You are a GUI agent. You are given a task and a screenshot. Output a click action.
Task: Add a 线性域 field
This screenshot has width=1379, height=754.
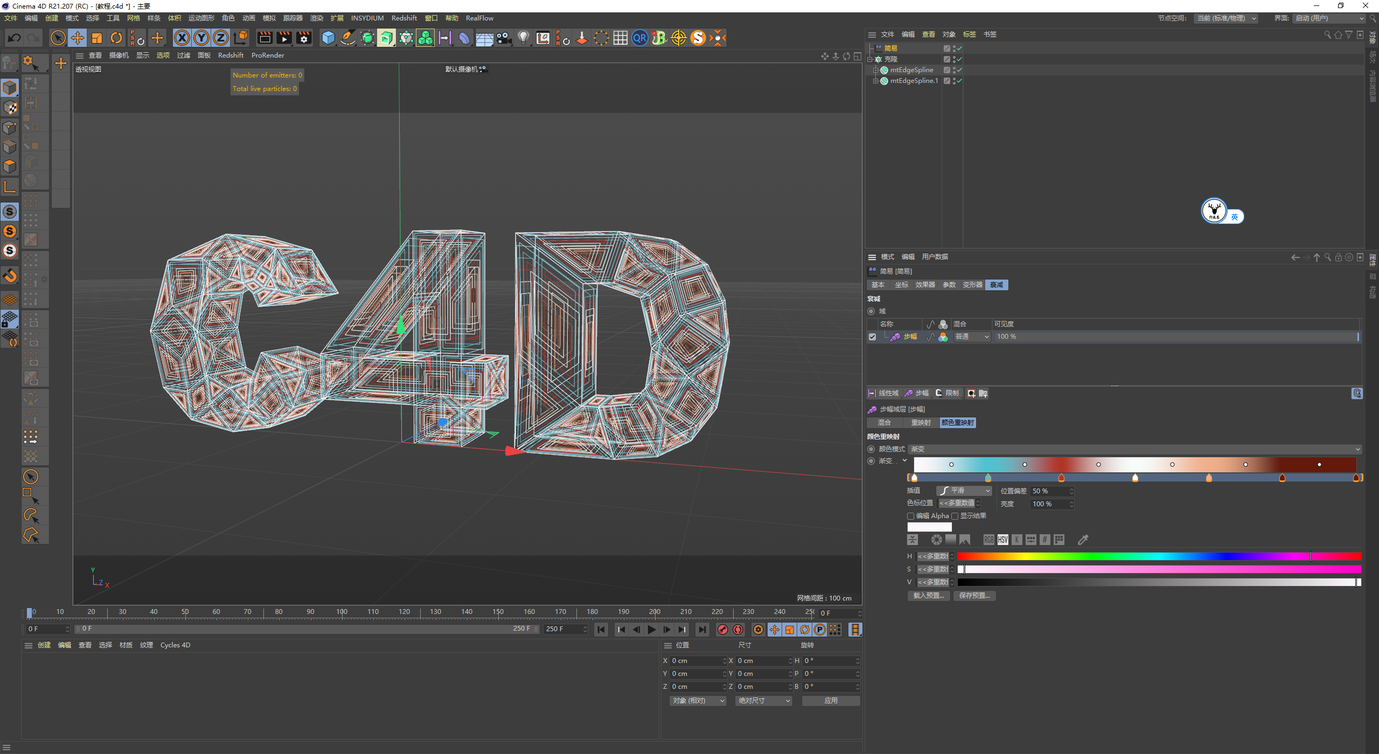[x=883, y=393]
